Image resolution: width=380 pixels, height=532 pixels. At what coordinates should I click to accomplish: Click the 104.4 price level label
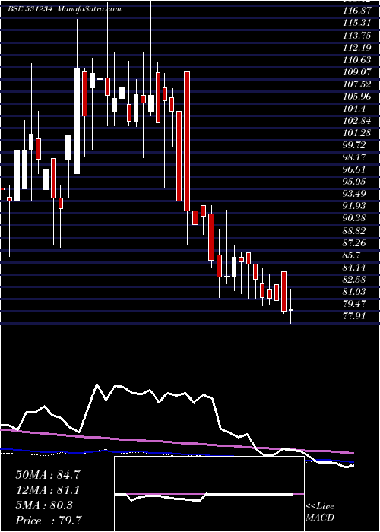[354, 109]
